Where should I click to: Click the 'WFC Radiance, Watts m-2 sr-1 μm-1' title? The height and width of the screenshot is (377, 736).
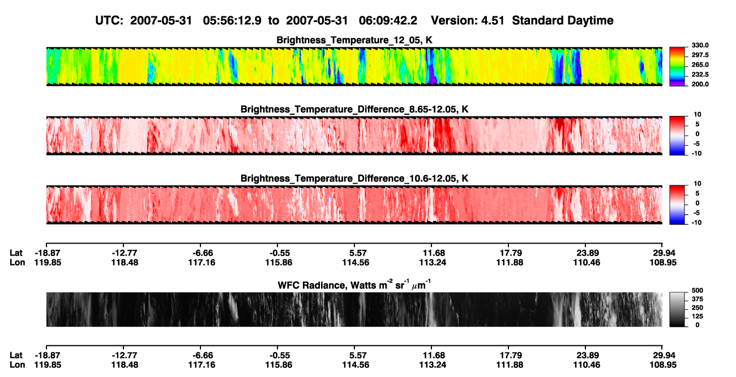click(x=354, y=285)
